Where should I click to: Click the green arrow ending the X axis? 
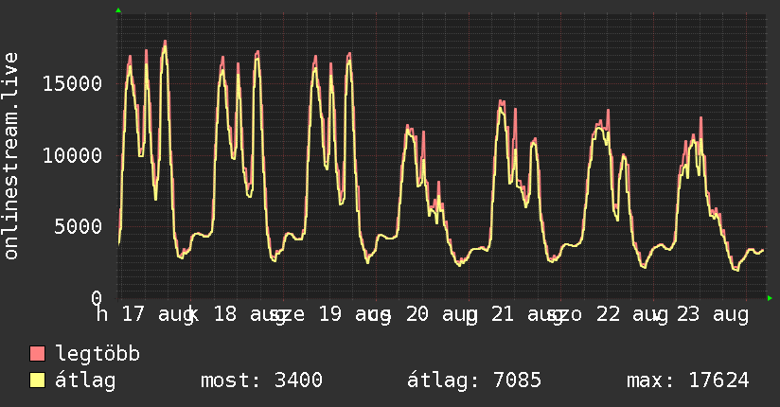coord(770,298)
